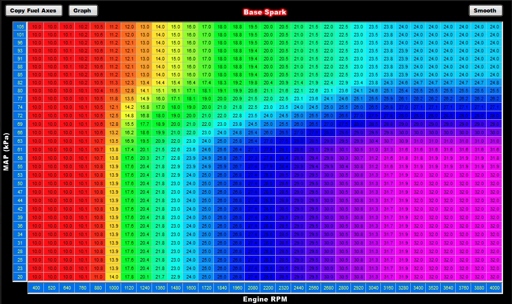Select the 32.0 cell at 20 kPa, 4000 RPM

point(495,277)
